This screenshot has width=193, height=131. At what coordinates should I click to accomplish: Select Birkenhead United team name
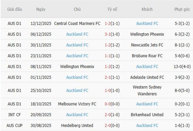tap(147, 115)
